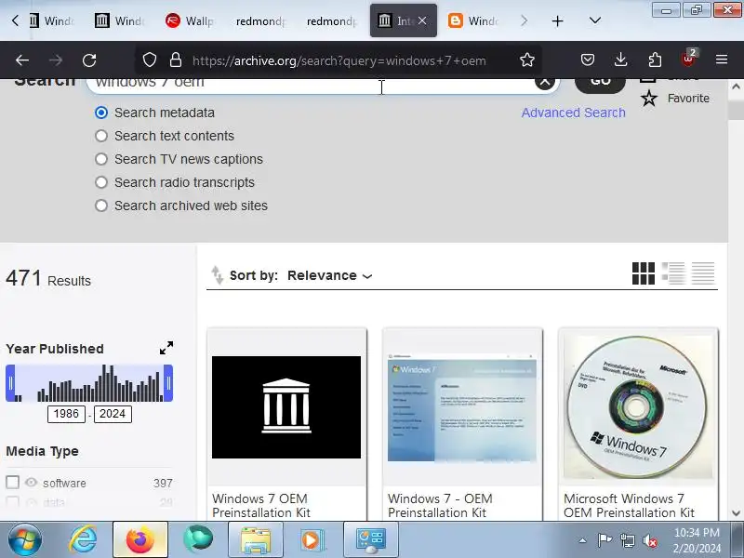Viewport: 744px width, 558px height.
Task: Go back using the browser back arrow
Action: 22,60
